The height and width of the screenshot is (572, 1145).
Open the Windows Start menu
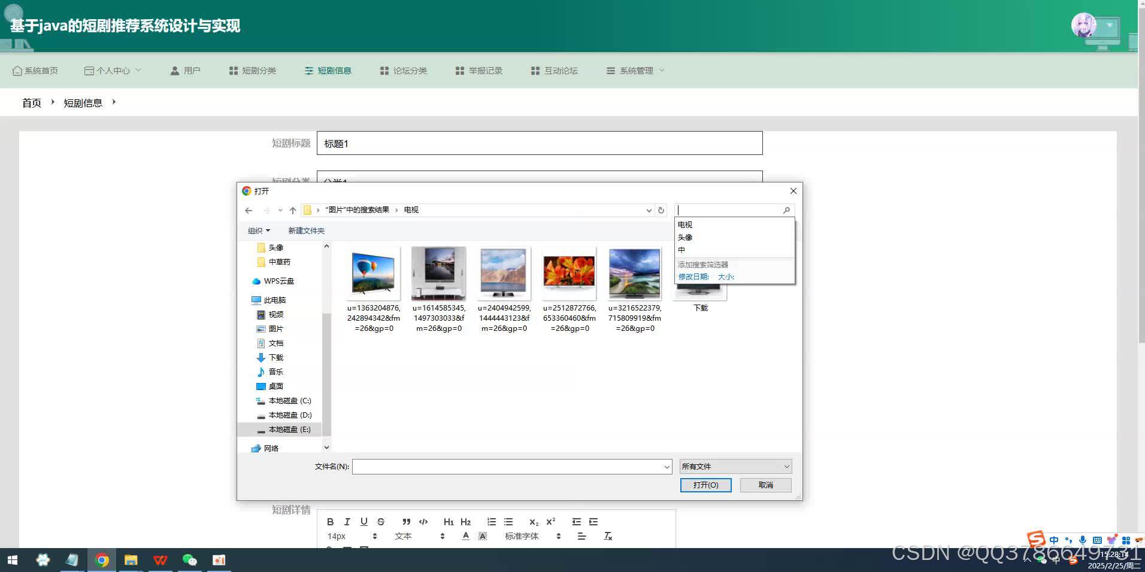coord(12,560)
